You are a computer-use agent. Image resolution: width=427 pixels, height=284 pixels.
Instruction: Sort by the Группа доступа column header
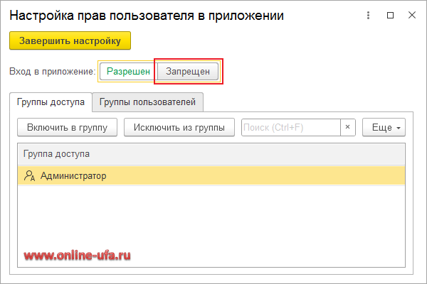click(57, 153)
